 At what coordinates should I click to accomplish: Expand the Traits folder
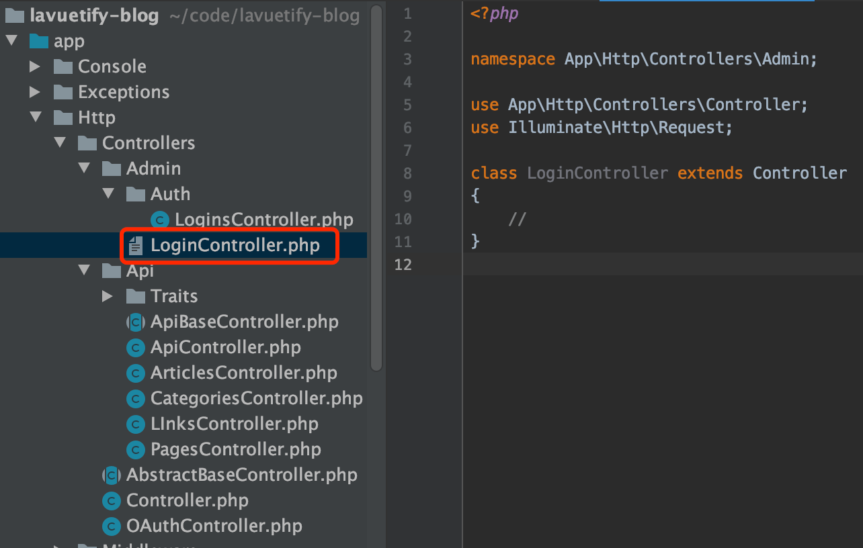108,295
